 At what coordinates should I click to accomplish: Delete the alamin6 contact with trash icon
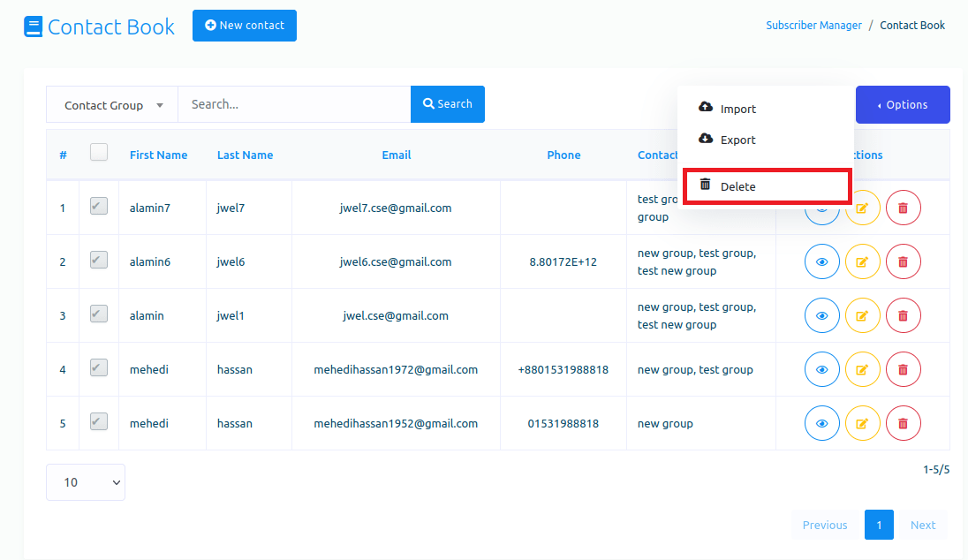click(903, 262)
